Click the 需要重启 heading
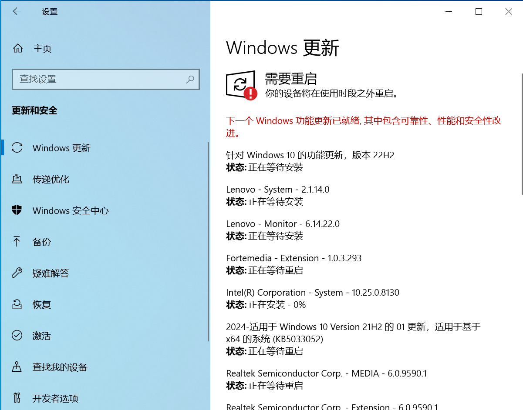 click(291, 79)
